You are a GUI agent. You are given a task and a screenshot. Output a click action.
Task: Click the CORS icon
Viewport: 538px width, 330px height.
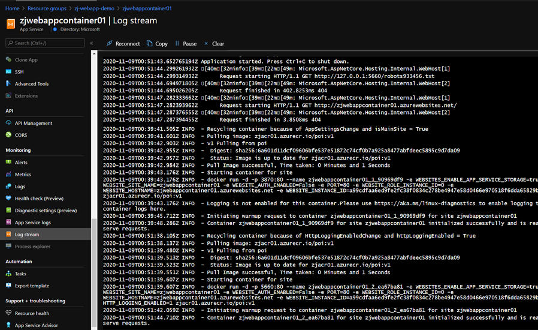click(8, 135)
